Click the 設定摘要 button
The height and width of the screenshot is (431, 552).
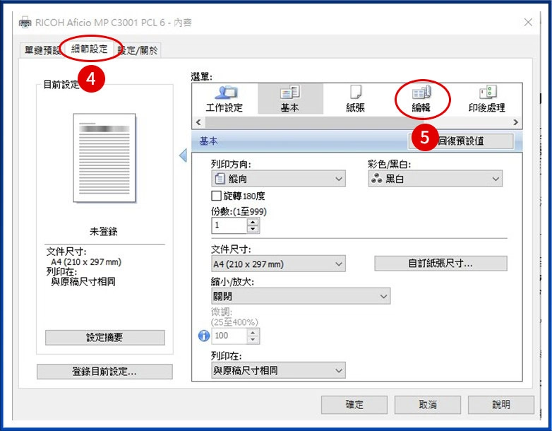click(105, 337)
